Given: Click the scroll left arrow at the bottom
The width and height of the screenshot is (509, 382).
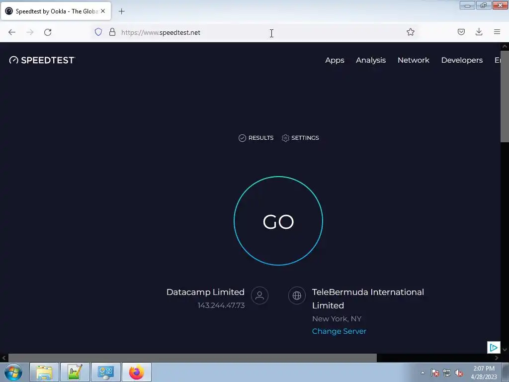Looking at the screenshot, I should [x=4, y=358].
